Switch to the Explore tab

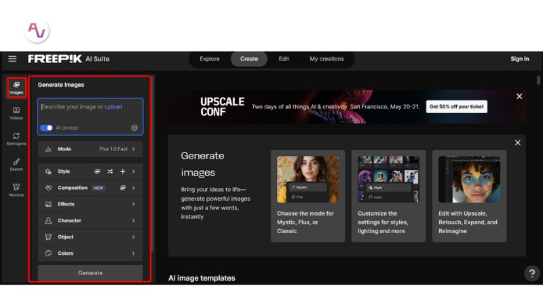tap(210, 59)
